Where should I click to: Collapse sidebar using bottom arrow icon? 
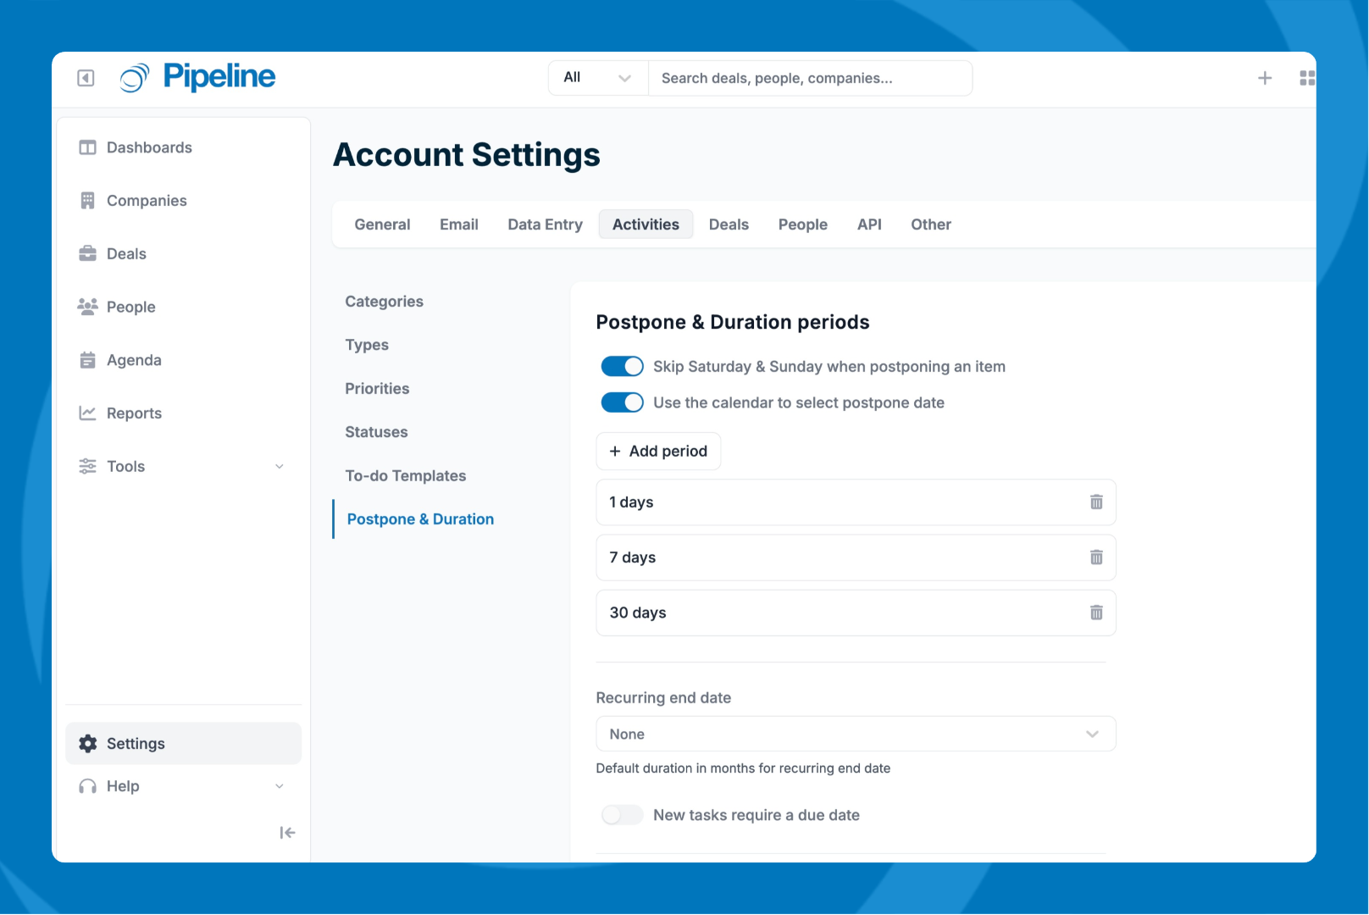pos(287,833)
